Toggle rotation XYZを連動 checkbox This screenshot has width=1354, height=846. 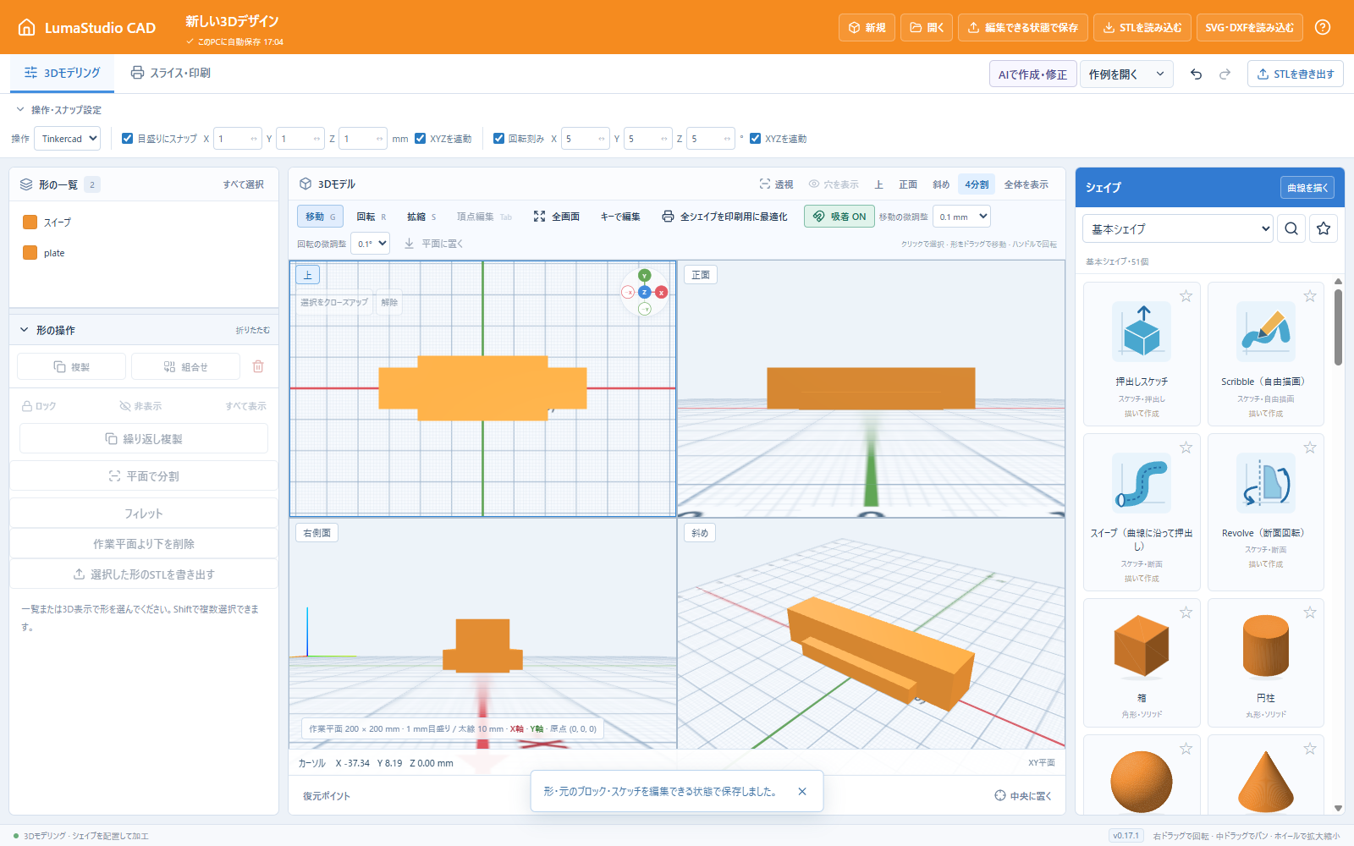[x=756, y=139]
